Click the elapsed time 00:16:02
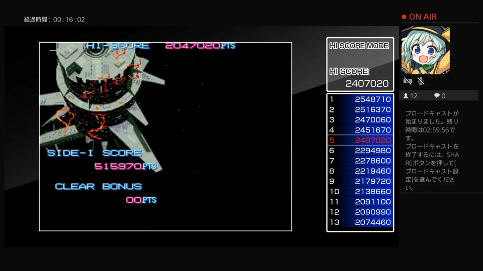483x271 pixels. click(69, 20)
